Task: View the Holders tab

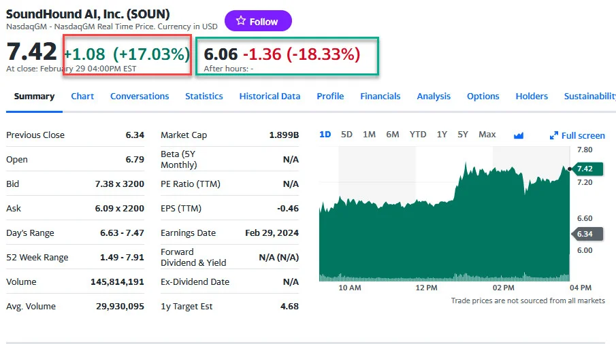Action: pos(532,97)
